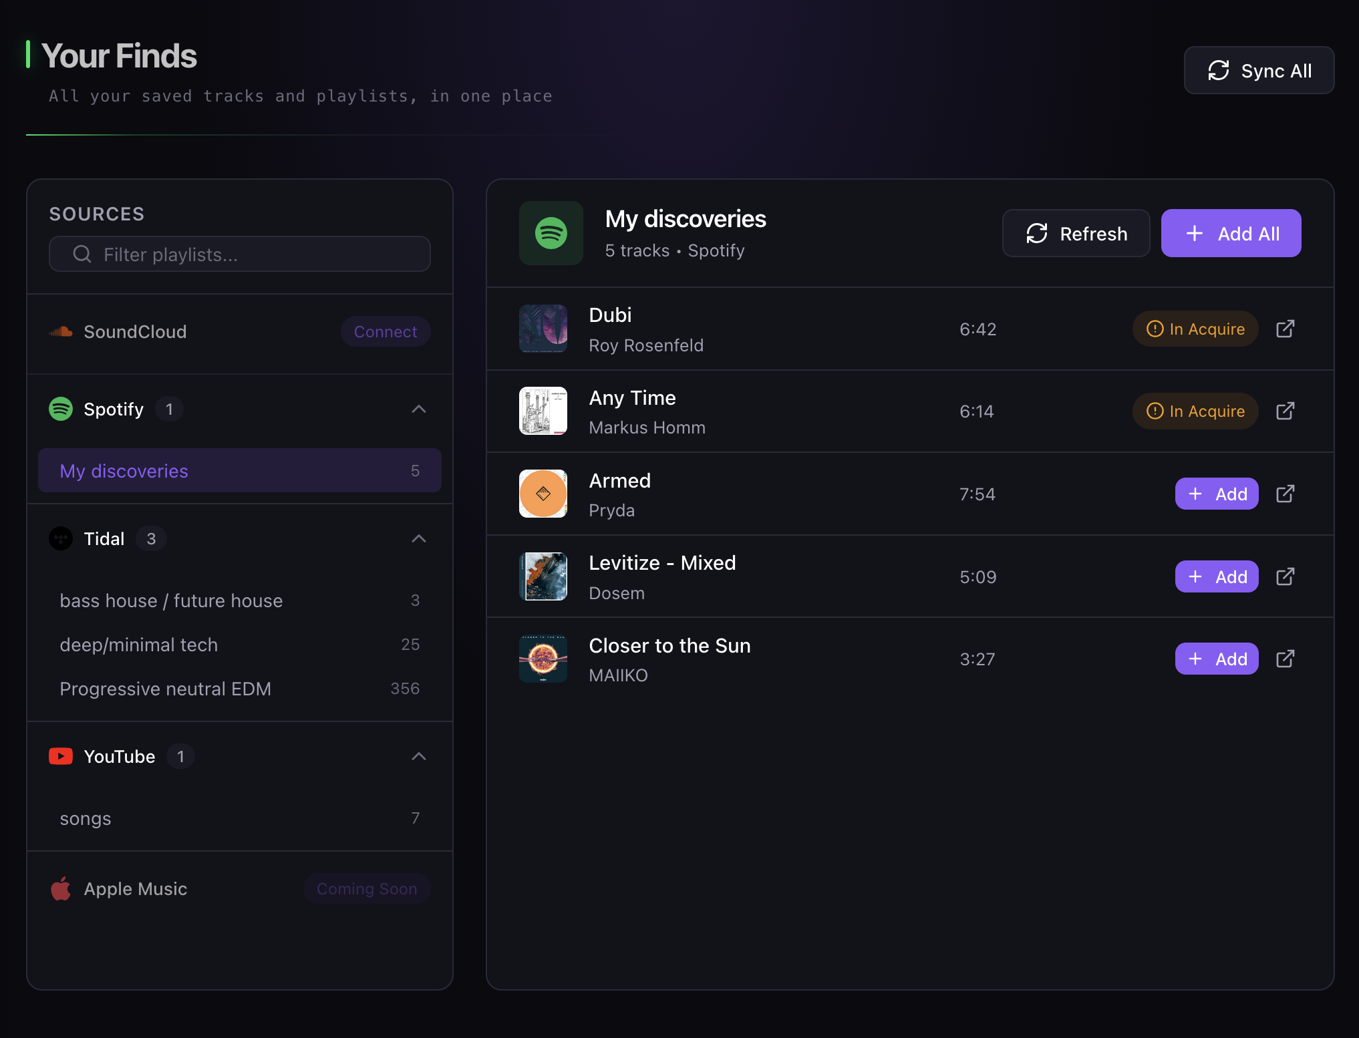Connect the SoundCloud account

(386, 331)
